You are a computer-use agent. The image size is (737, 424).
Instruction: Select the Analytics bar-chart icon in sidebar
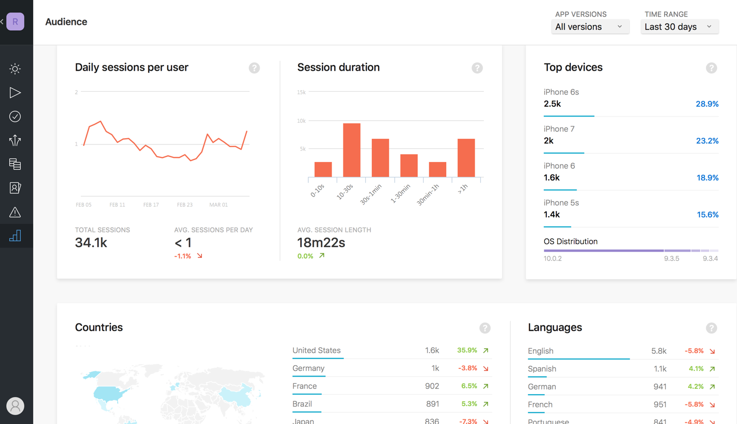[x=15, y=236]
